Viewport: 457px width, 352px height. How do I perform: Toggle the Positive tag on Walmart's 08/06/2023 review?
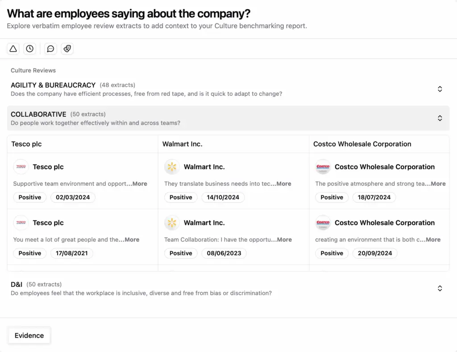point(181,253)
